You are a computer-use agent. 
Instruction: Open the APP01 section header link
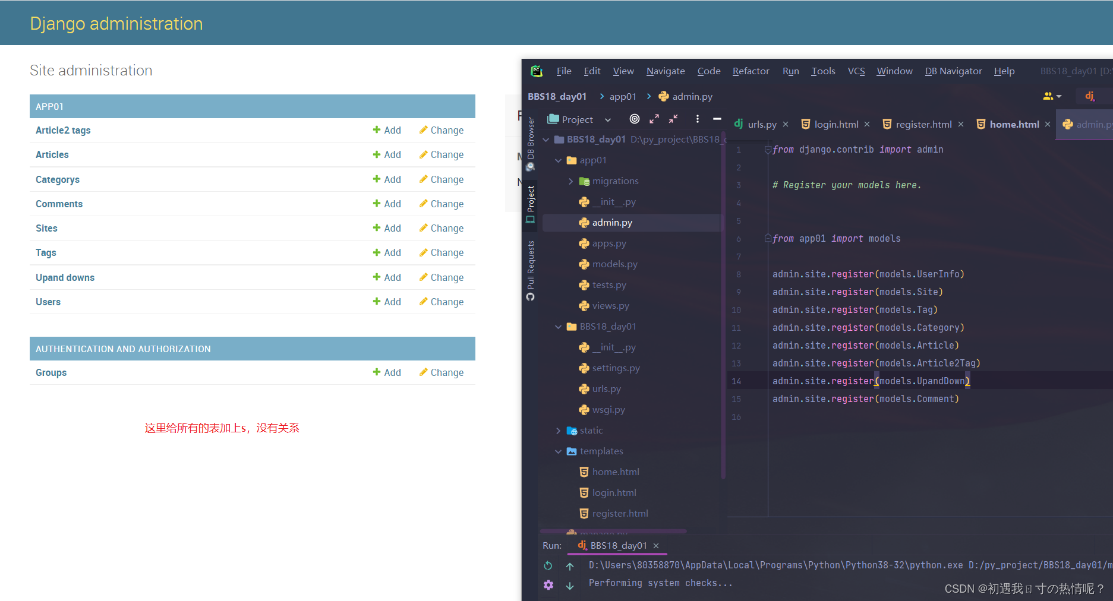(49, 107)
